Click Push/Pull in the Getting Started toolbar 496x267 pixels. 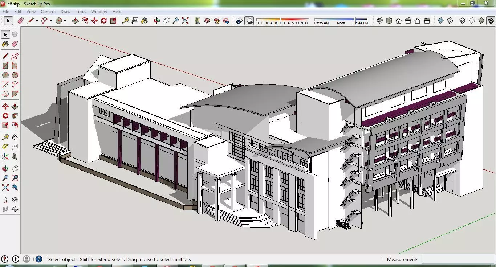click(75, 21)
